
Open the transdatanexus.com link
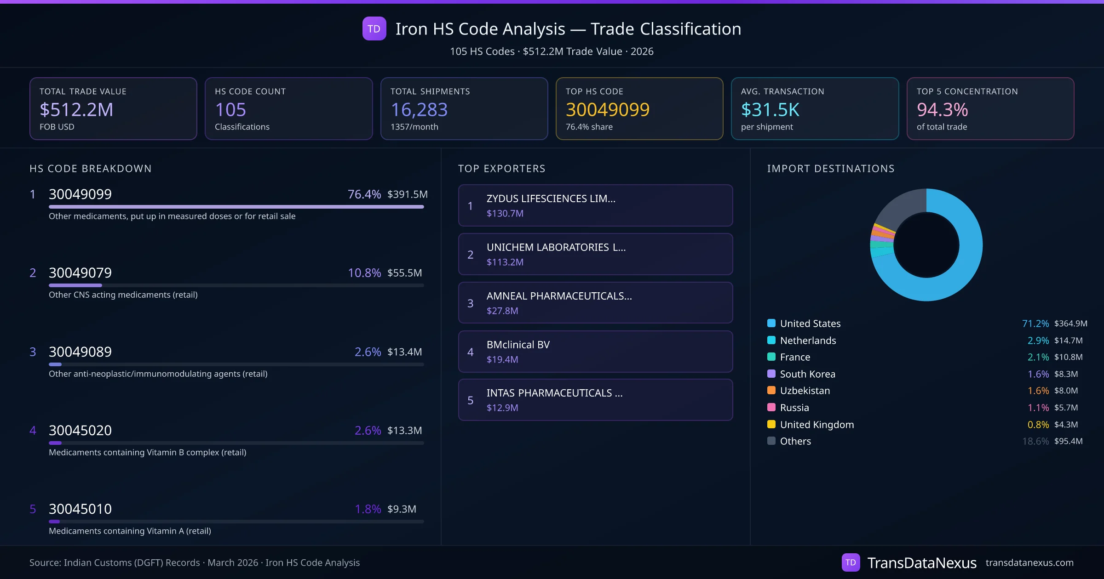[x=1029, y=562]
